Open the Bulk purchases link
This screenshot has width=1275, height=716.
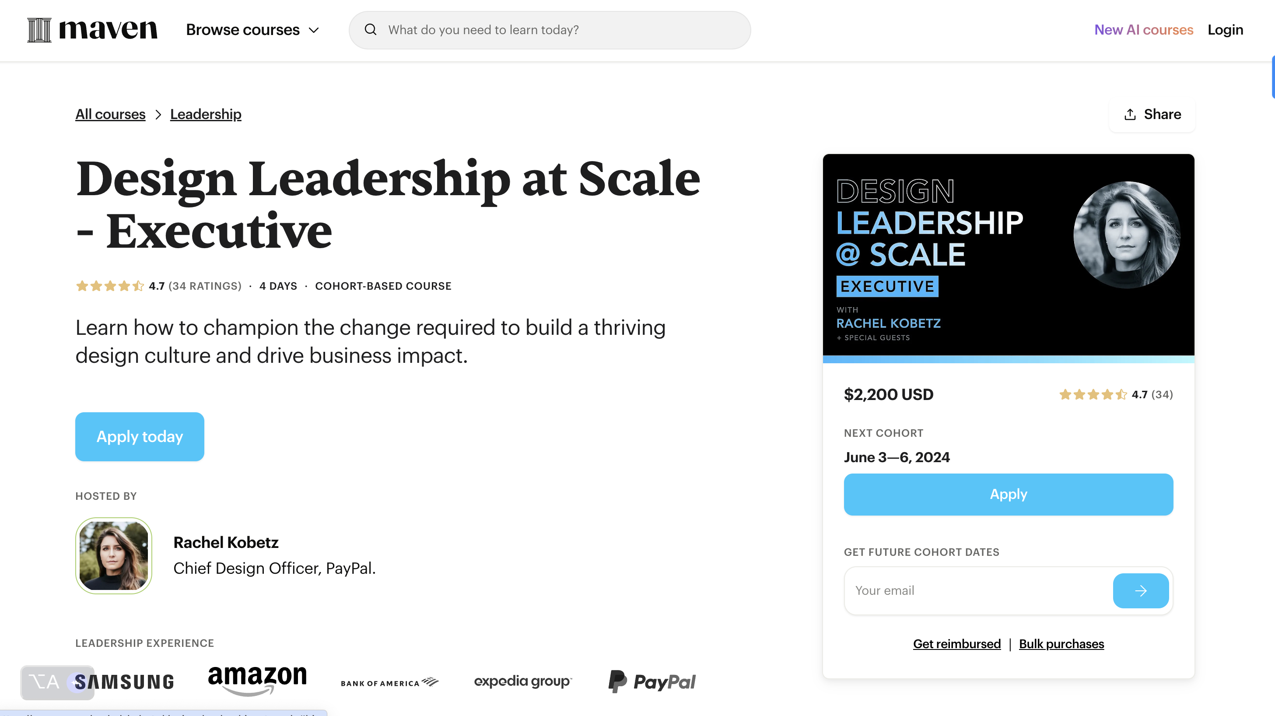[1061, 644]
